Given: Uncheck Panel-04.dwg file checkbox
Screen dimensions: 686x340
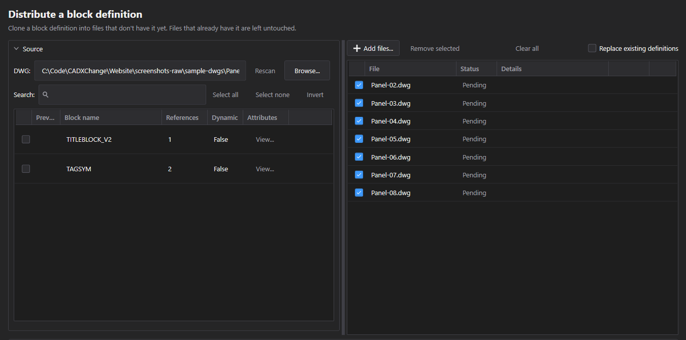Looking at the screenshot, I should 359,121.
